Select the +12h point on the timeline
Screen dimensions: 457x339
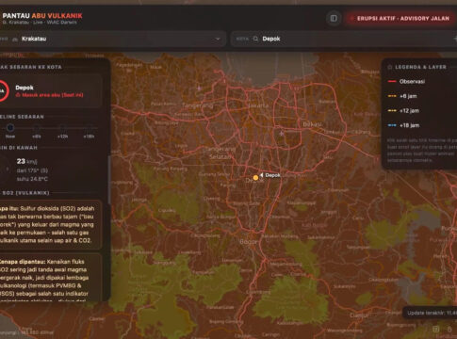(x=62, y=128)
